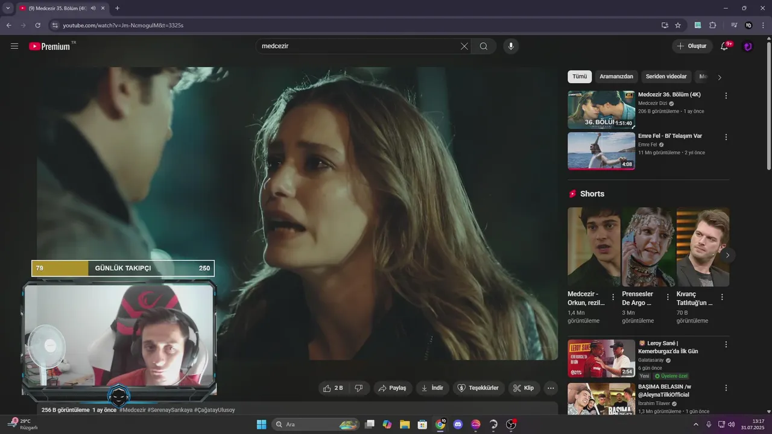This screenshot has width=772, height=434.
Task: Open options for Emre Fel video
Action: point(726,137)
